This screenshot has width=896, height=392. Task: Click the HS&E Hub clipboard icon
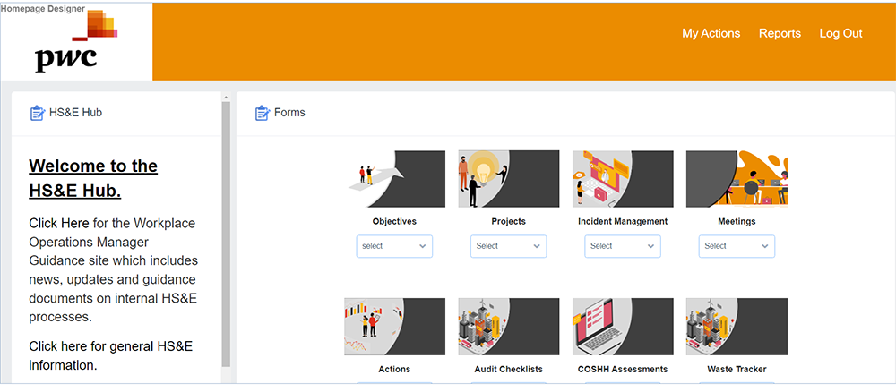point(37,113)
